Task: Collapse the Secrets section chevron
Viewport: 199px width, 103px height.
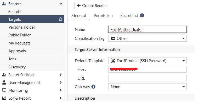Action: pyautogui.click(x=61, y=4)
